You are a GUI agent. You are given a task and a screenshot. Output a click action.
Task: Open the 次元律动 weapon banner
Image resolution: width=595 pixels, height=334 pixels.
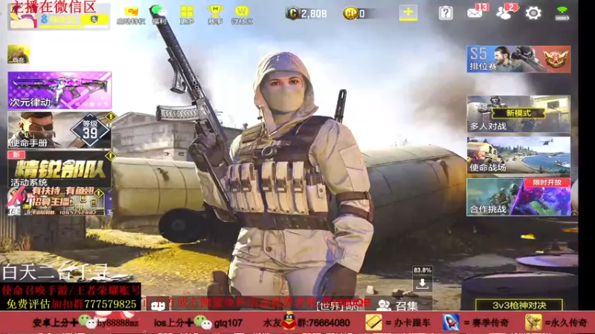[x=59, y=90]
